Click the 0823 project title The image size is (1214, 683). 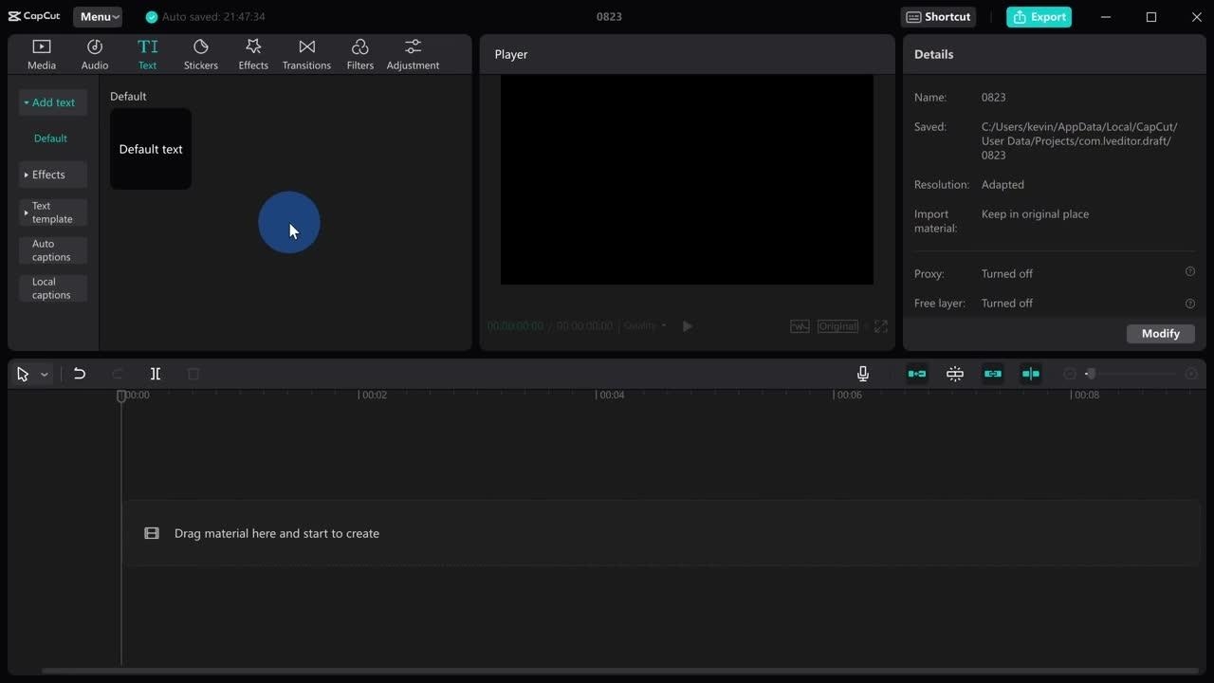[x=609, y=17]
